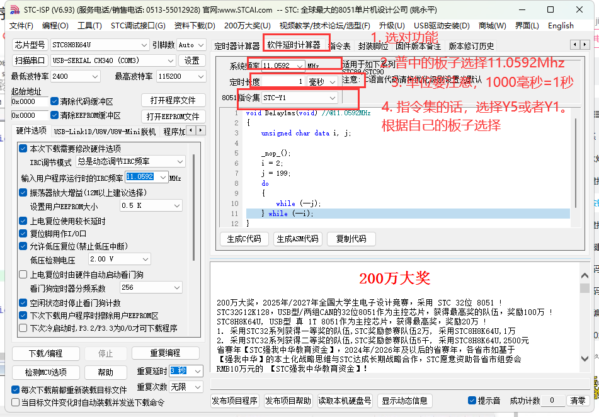Click the 生成ASM代码 button
Screen dimensions: 599x417
(x=297, y=239)
